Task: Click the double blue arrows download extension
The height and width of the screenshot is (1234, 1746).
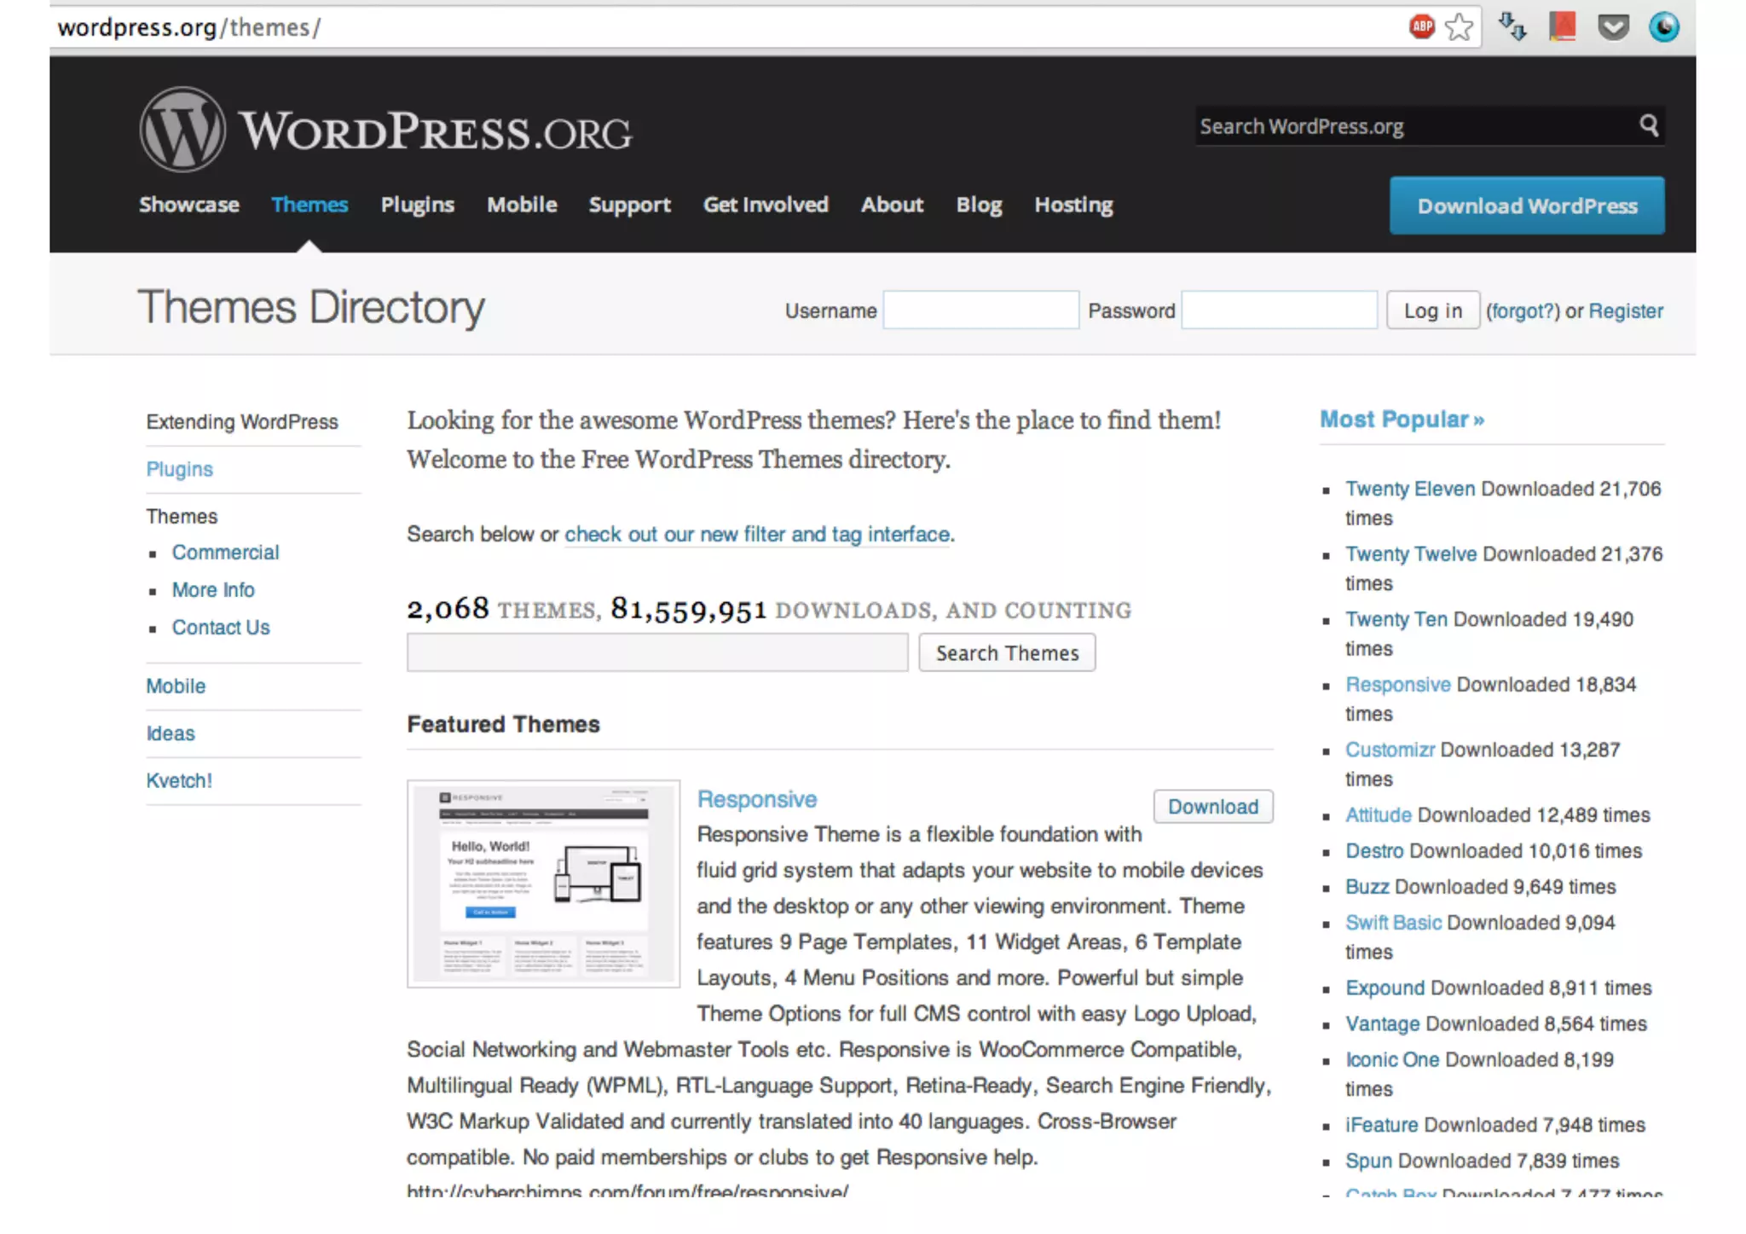Action: [1512, 27]
